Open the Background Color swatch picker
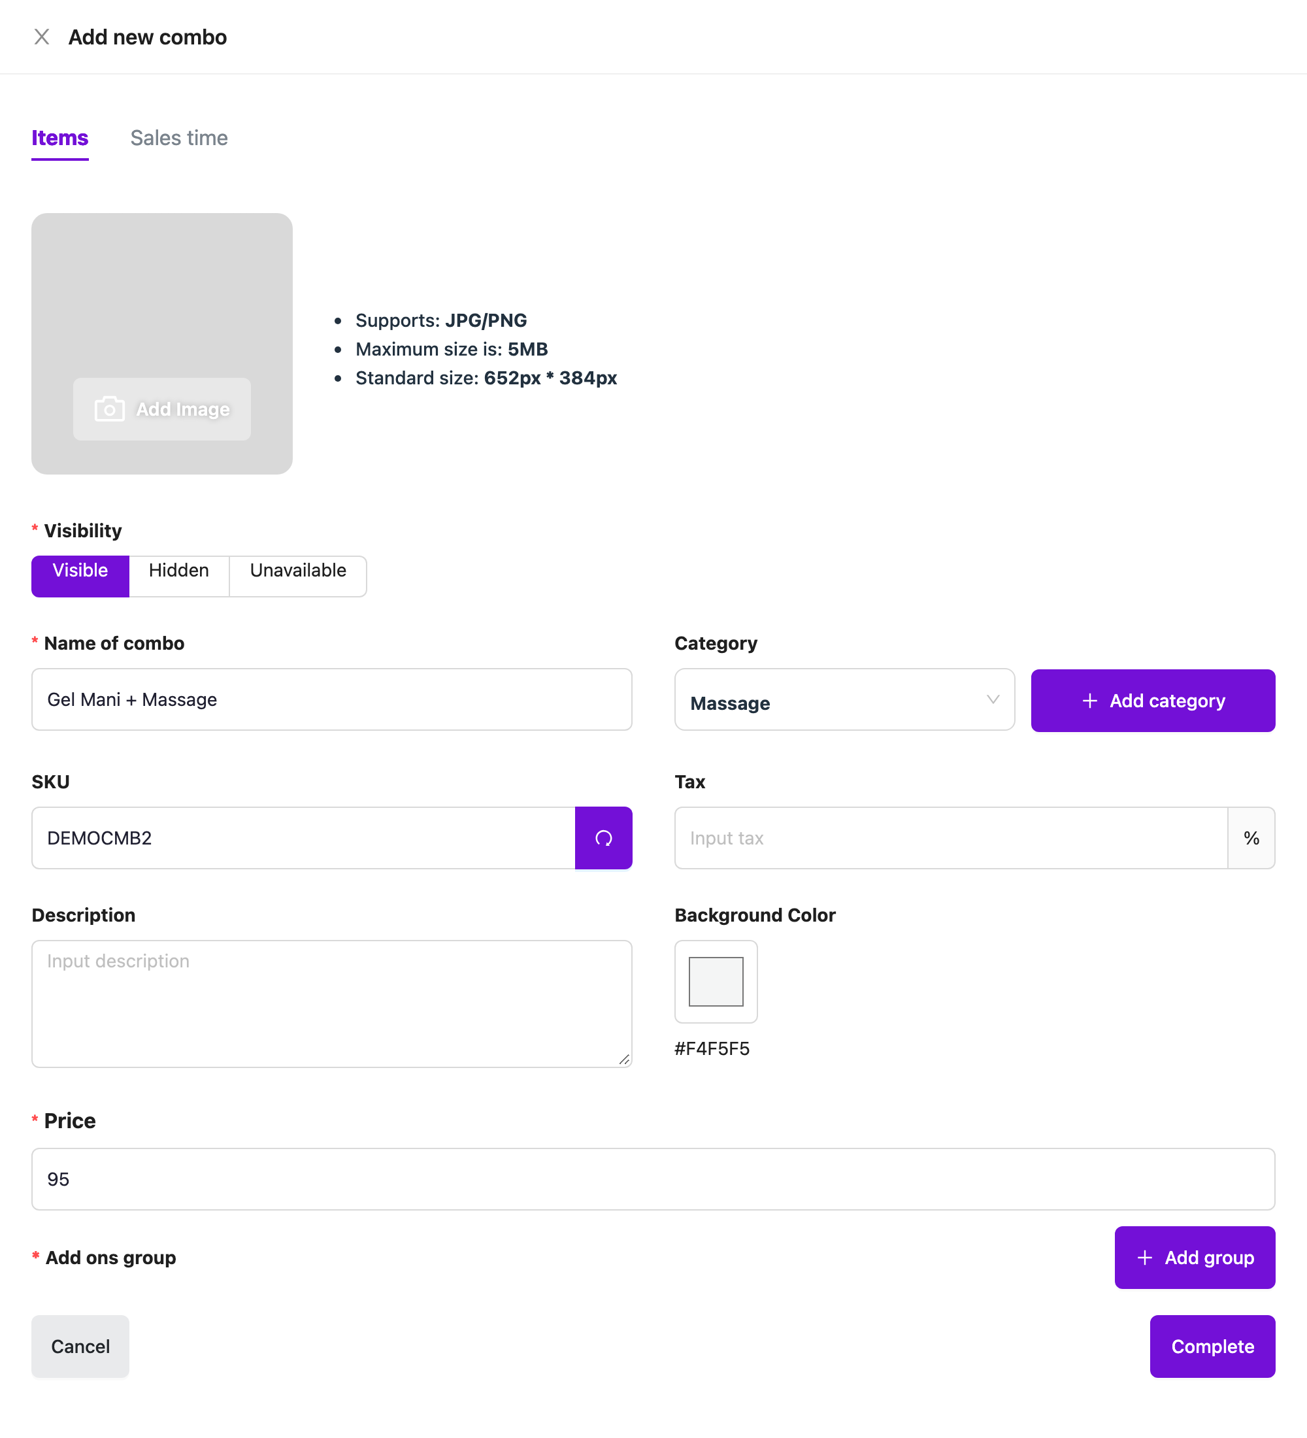Screen dimensions: 1307x1438 pyautogui.click(x=716, y=982)
